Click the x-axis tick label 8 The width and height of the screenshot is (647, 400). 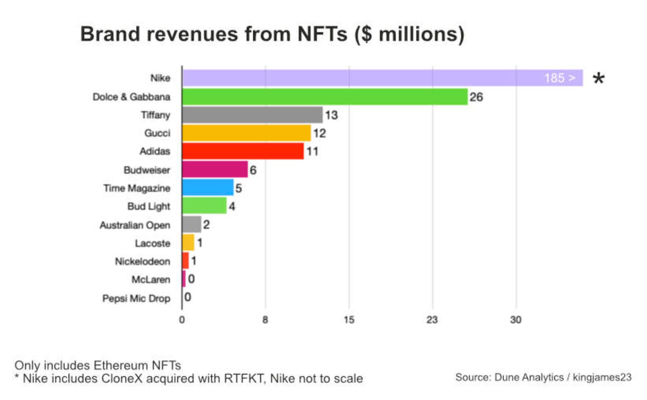[265, 319]
